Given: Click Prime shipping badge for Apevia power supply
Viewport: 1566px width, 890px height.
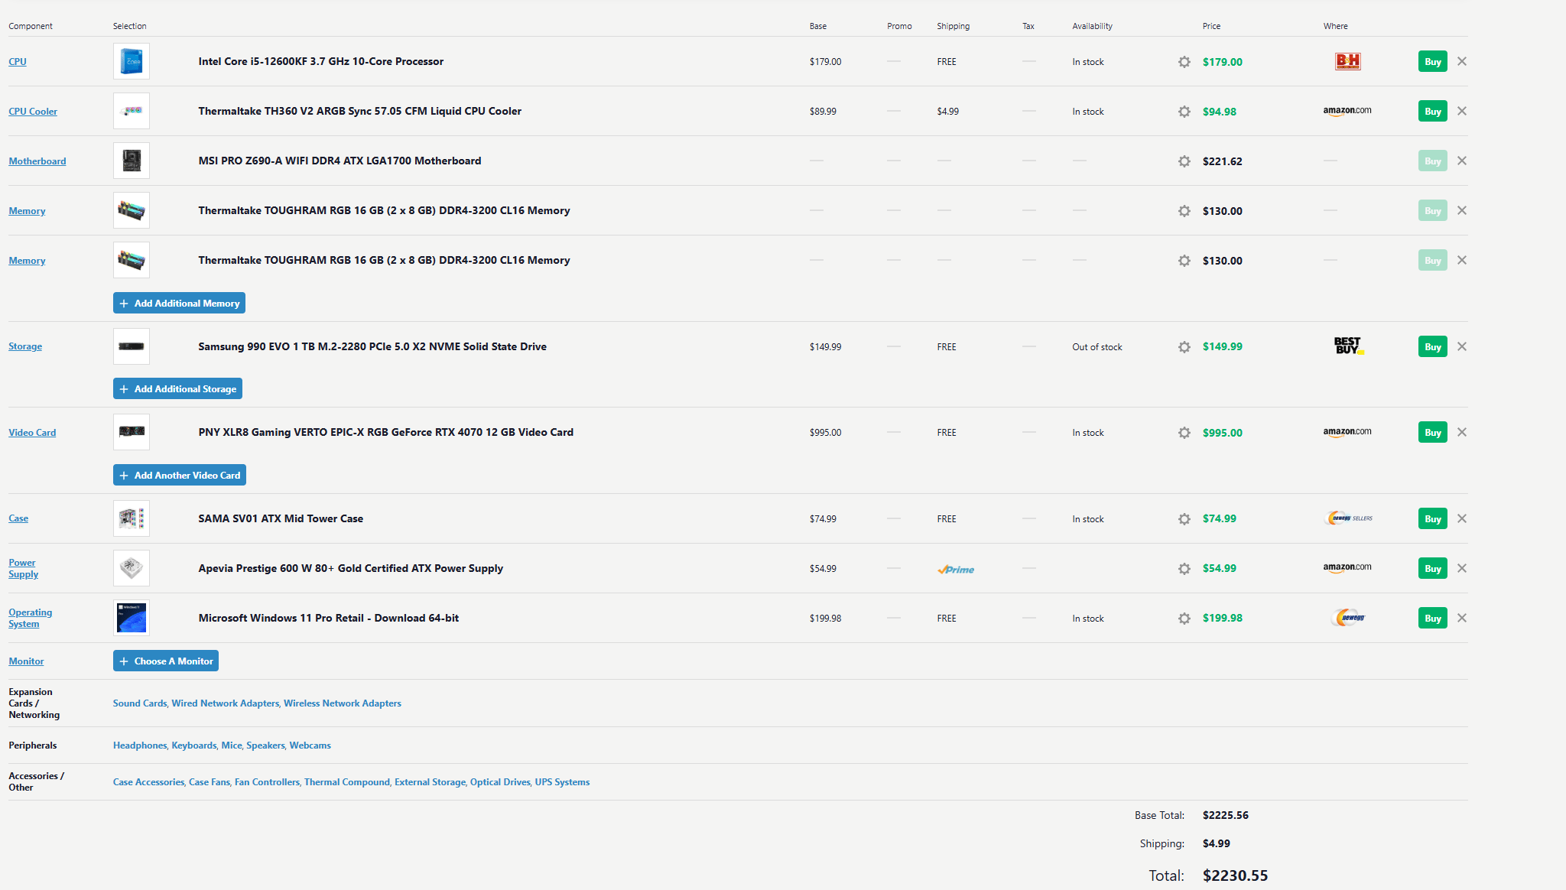Looking at the screenshot, I should coord(956,570).
